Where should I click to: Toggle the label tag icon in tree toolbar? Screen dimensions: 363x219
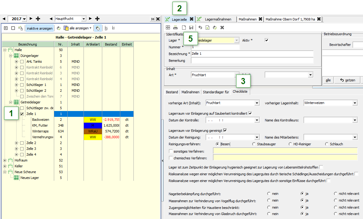click(98, 28)
